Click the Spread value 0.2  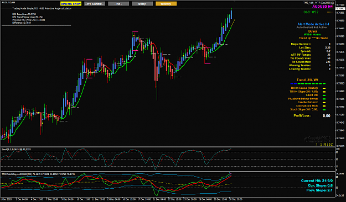pos(329,51)
